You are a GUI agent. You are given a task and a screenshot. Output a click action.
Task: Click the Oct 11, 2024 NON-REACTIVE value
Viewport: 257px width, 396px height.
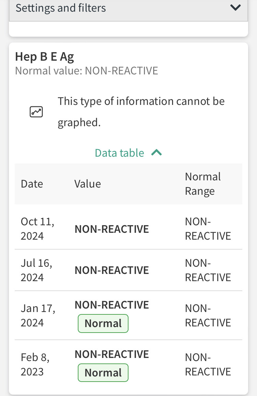[112, 229]
